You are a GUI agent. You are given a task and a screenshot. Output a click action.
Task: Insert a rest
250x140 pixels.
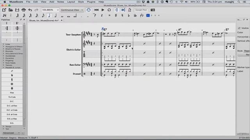pos(102,16)
